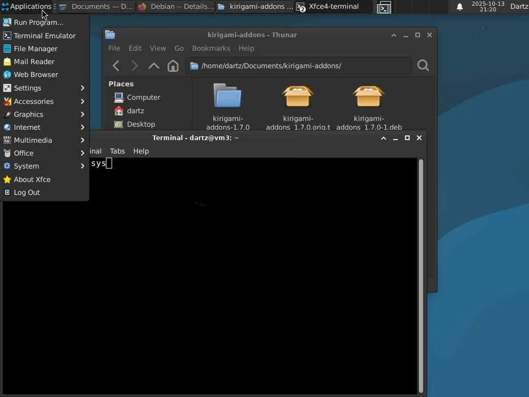Image resolution: width=529 pixels, height=397 pixels.
Task: Expand the Settings submenu arrow
Action: 82,88
